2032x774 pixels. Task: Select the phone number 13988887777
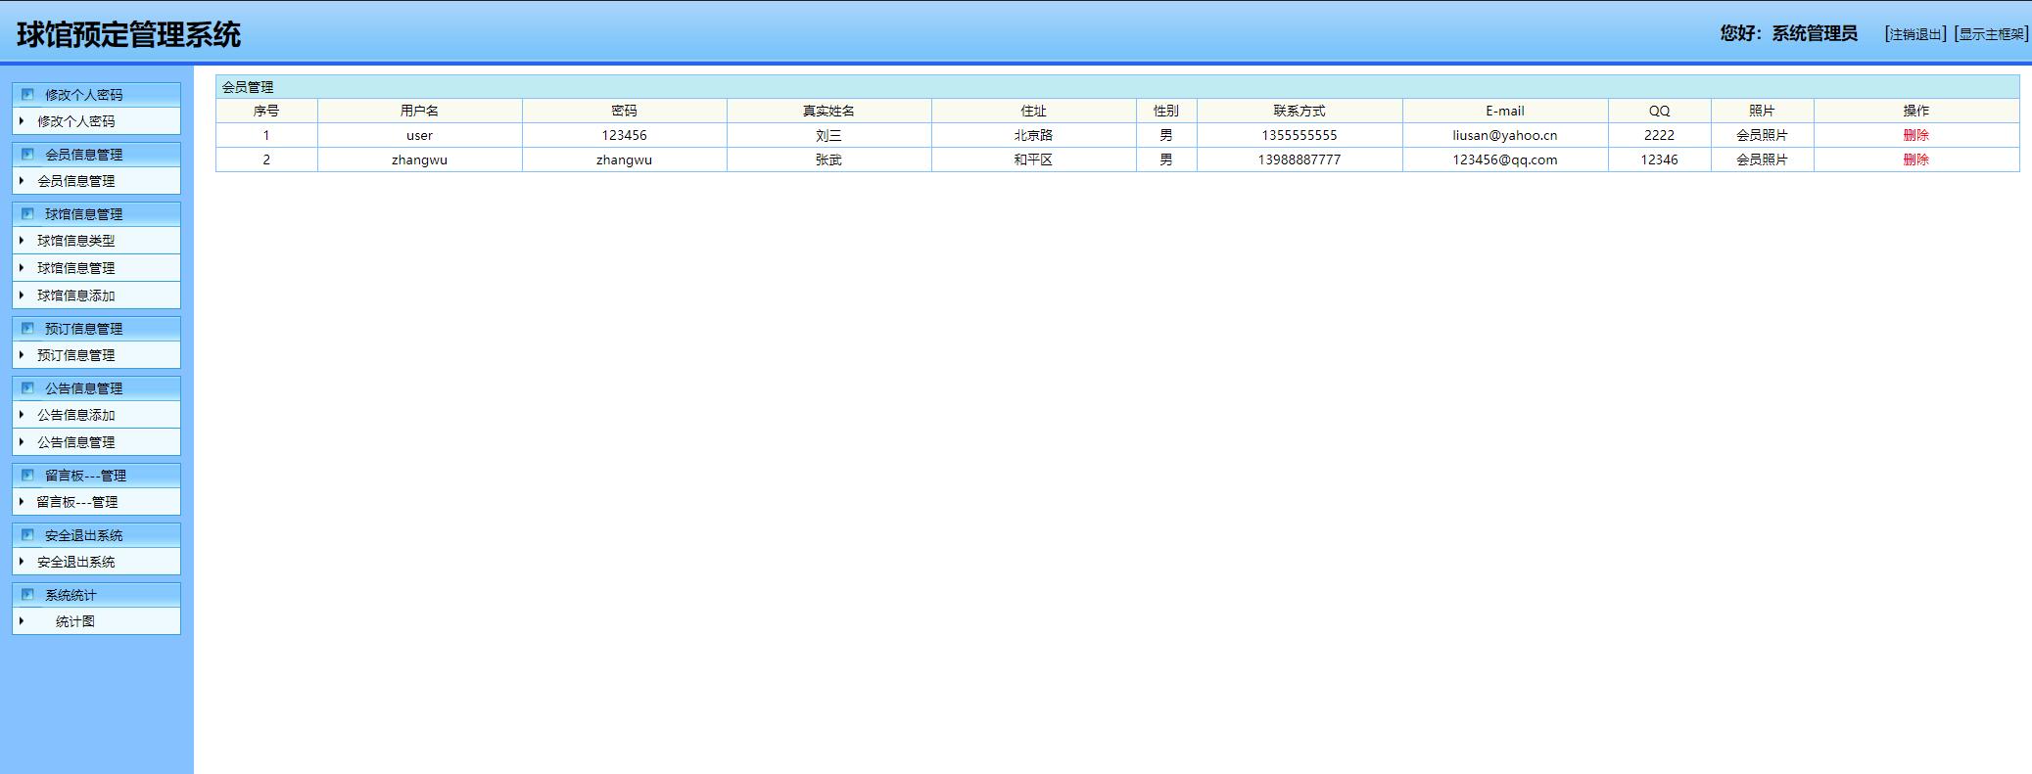click(x=1300, y=159)
